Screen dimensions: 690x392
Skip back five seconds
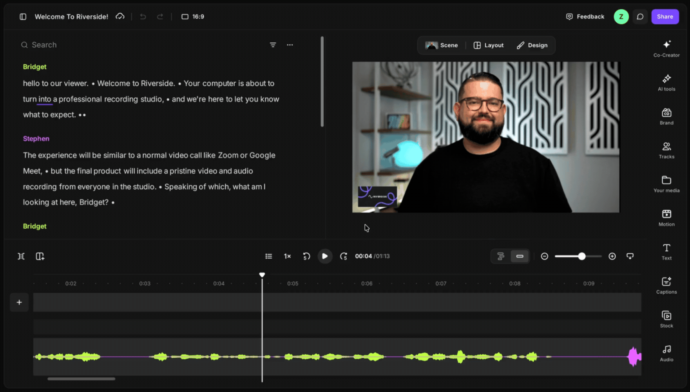pos(306,256)
